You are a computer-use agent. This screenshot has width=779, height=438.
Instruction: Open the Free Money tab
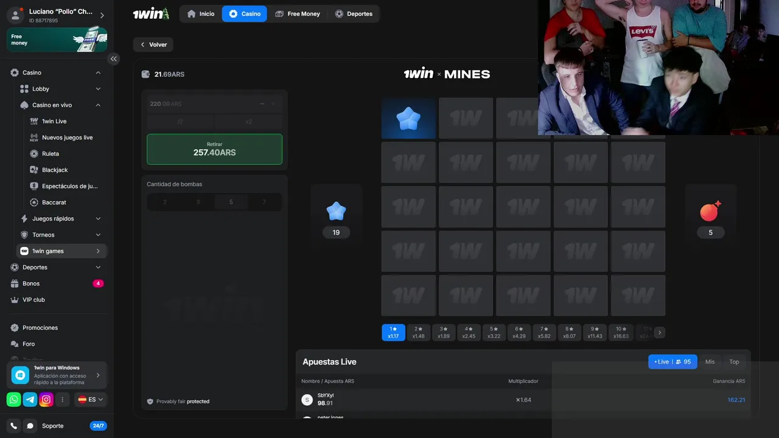297,13
